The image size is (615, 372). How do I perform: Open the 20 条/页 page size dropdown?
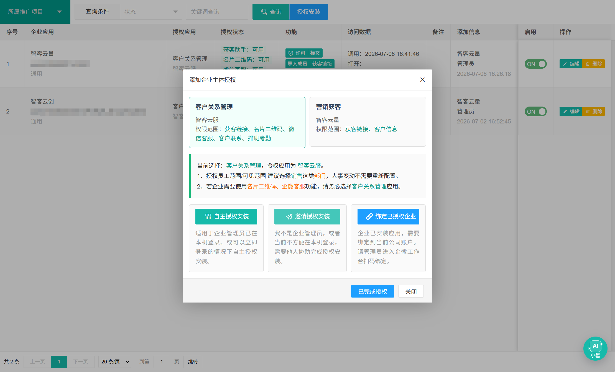[x=115, y=362]
